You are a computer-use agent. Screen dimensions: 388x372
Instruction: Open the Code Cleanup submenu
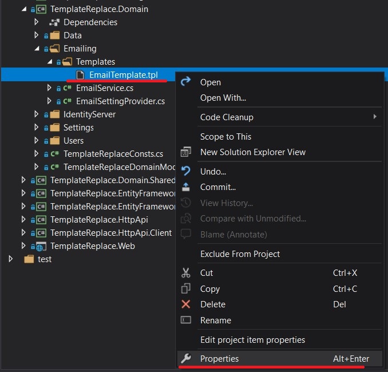point(227,117)
